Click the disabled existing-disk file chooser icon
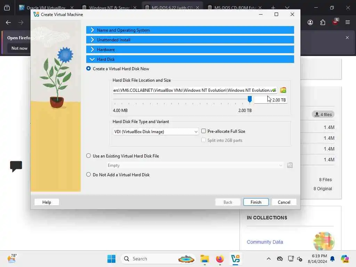The height and width of the screenshot is (267, 356). [x=290, y=165]
